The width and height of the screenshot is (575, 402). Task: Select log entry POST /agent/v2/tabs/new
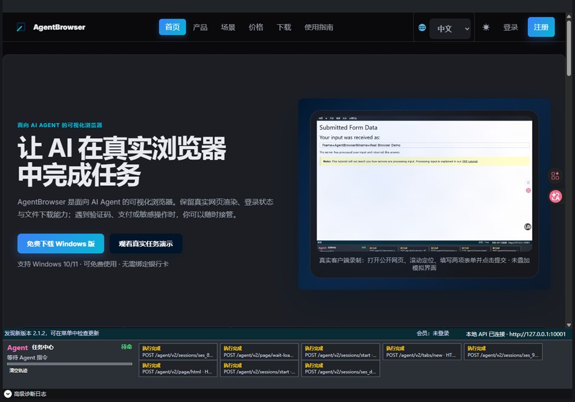(422, 351)
